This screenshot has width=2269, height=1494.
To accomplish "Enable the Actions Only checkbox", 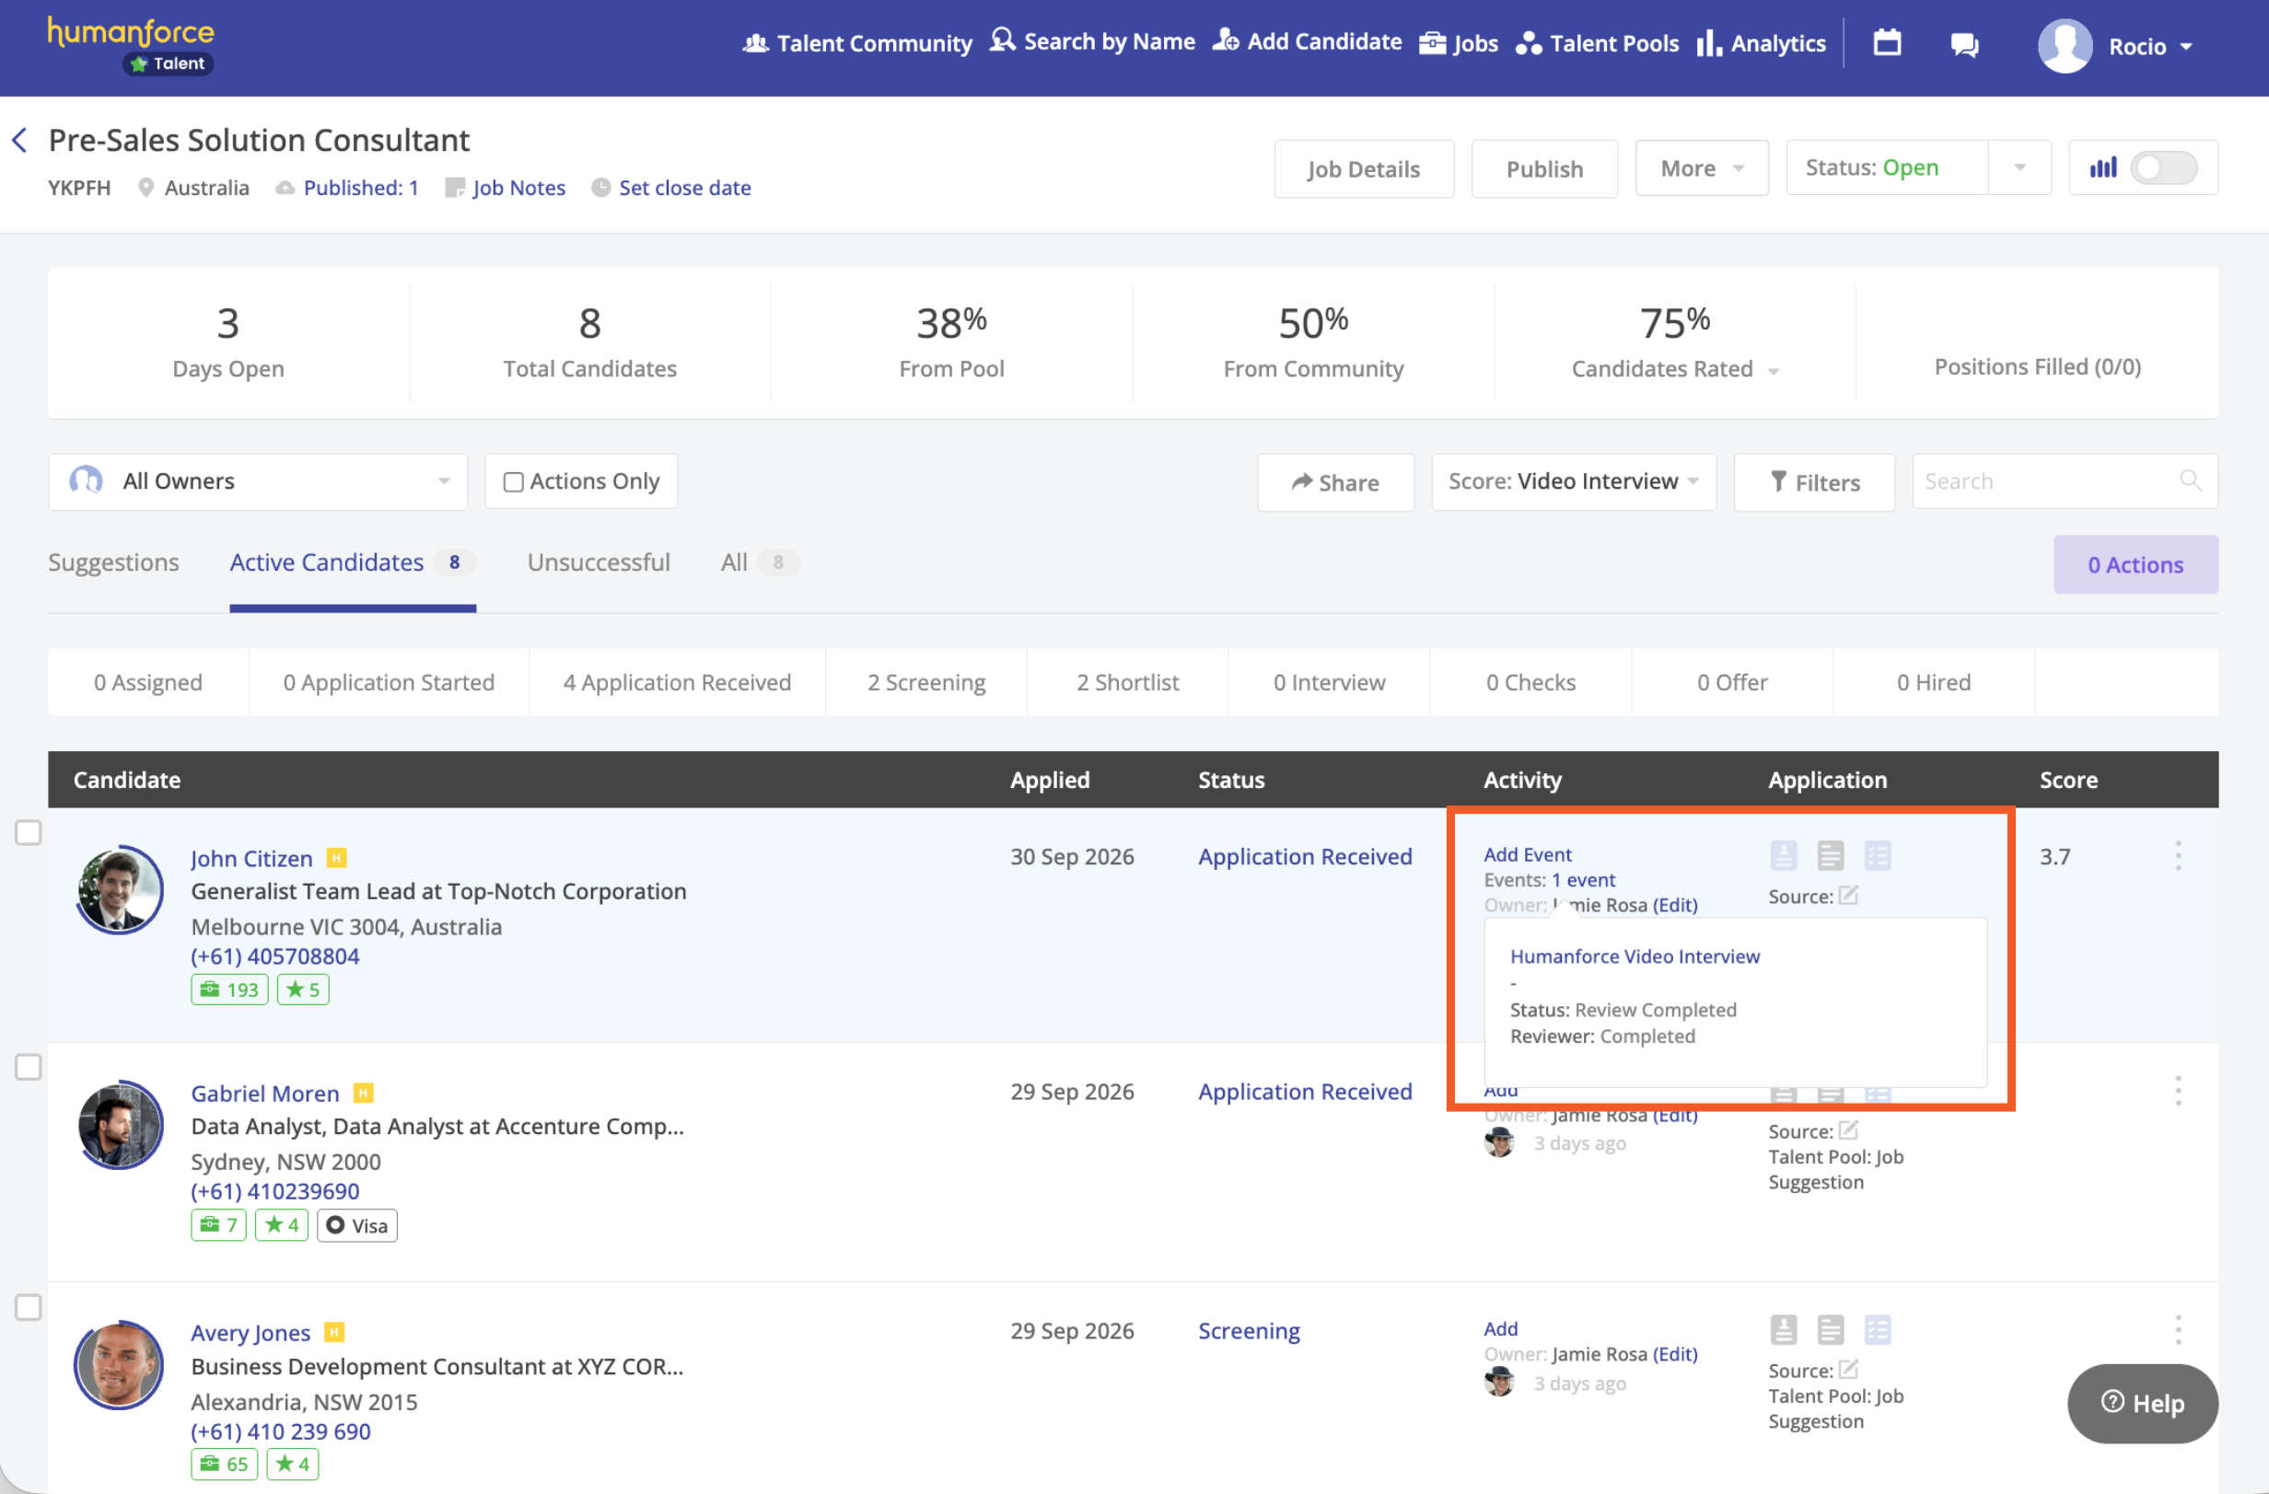I will tap(513, 482).
